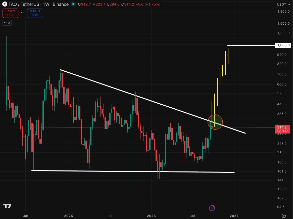Click the 940.0 price axis label
This screenshot has height=219, width=293.
[x=282, y=55]
